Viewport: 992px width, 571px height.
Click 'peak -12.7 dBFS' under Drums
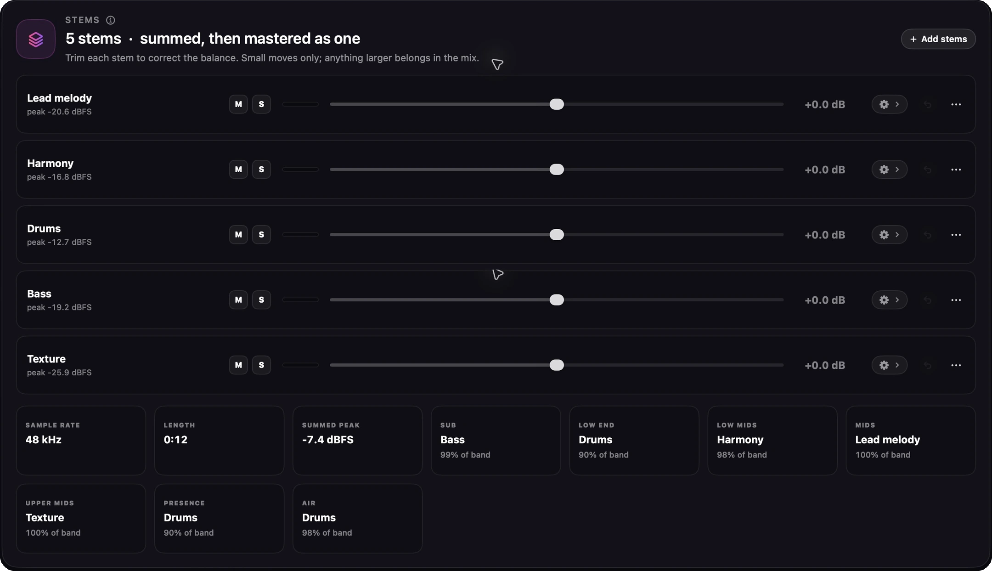[59, 242]
